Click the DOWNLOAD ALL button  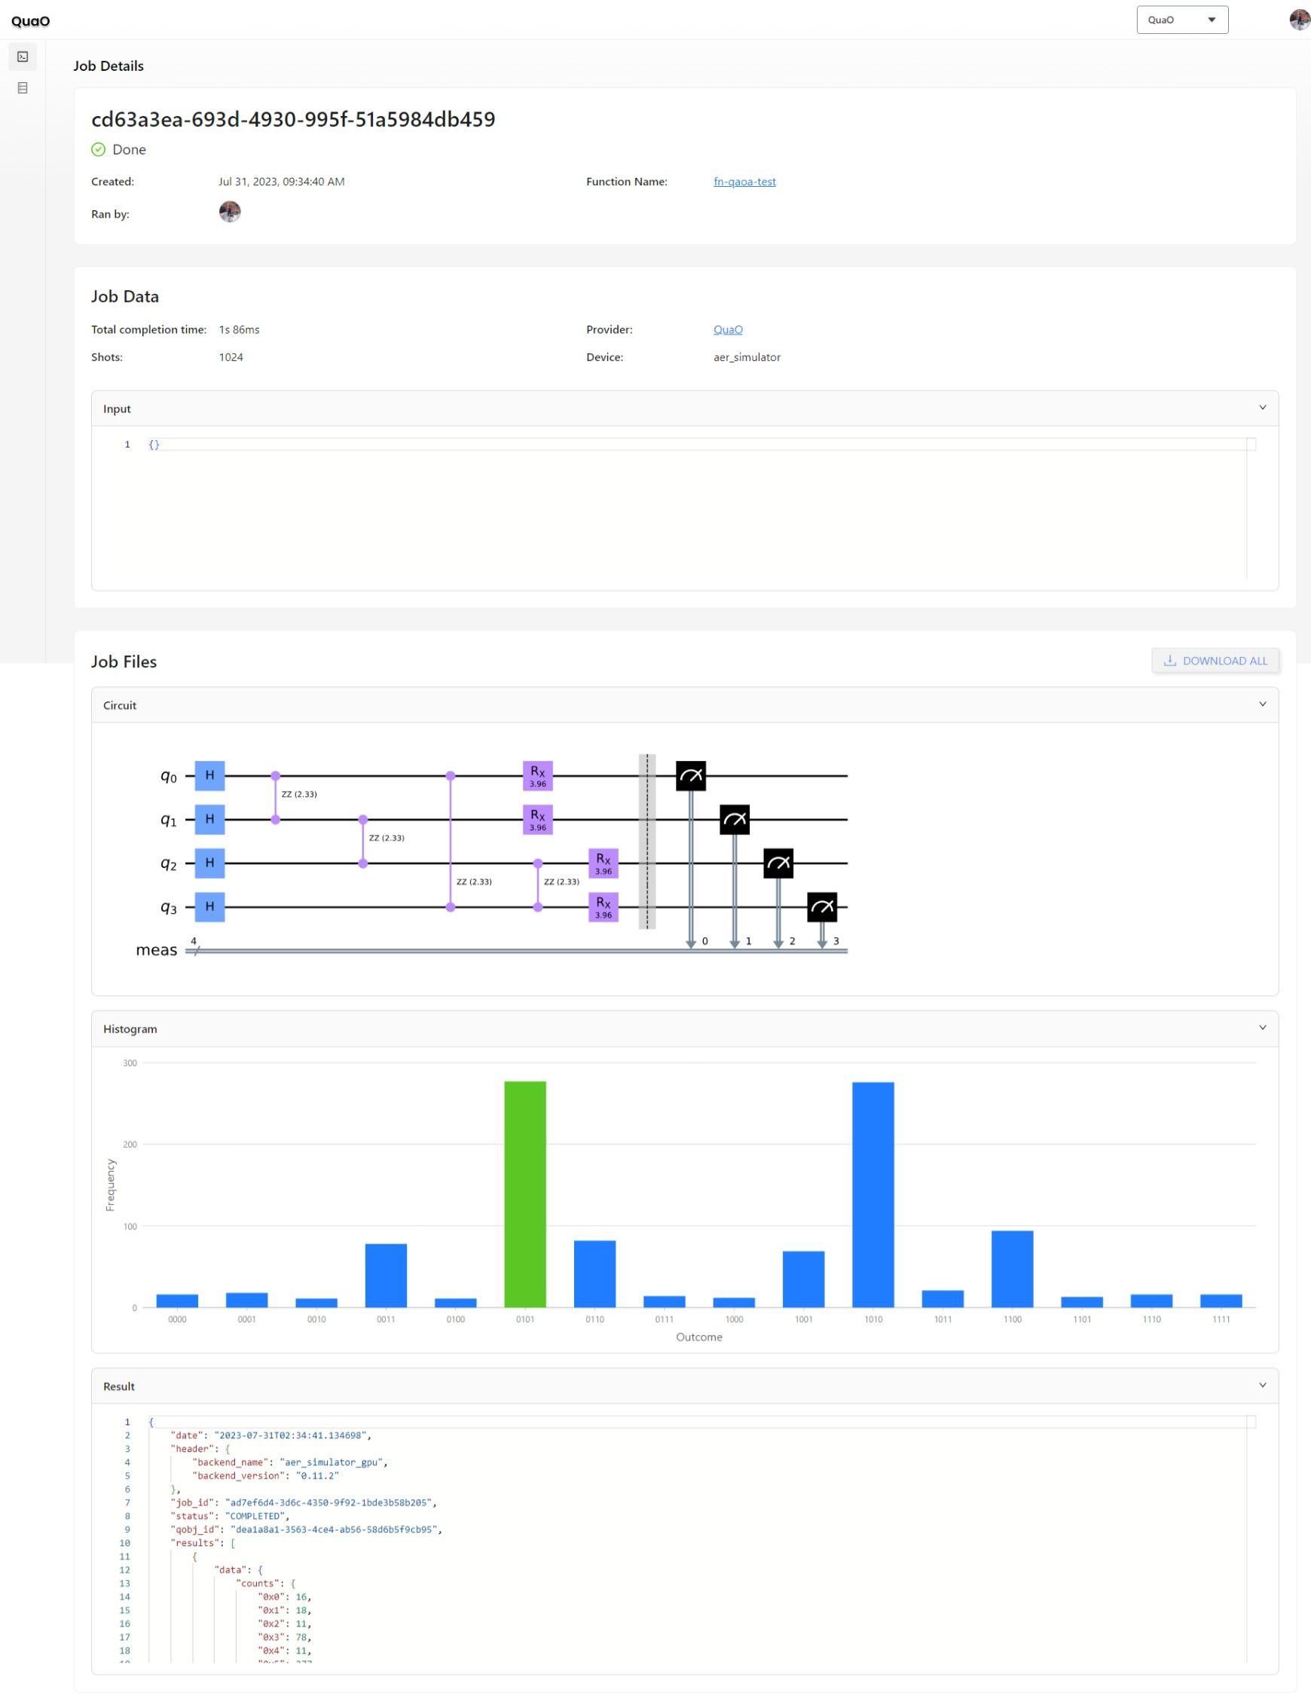pyautogui.click(x=1215, y=660)
